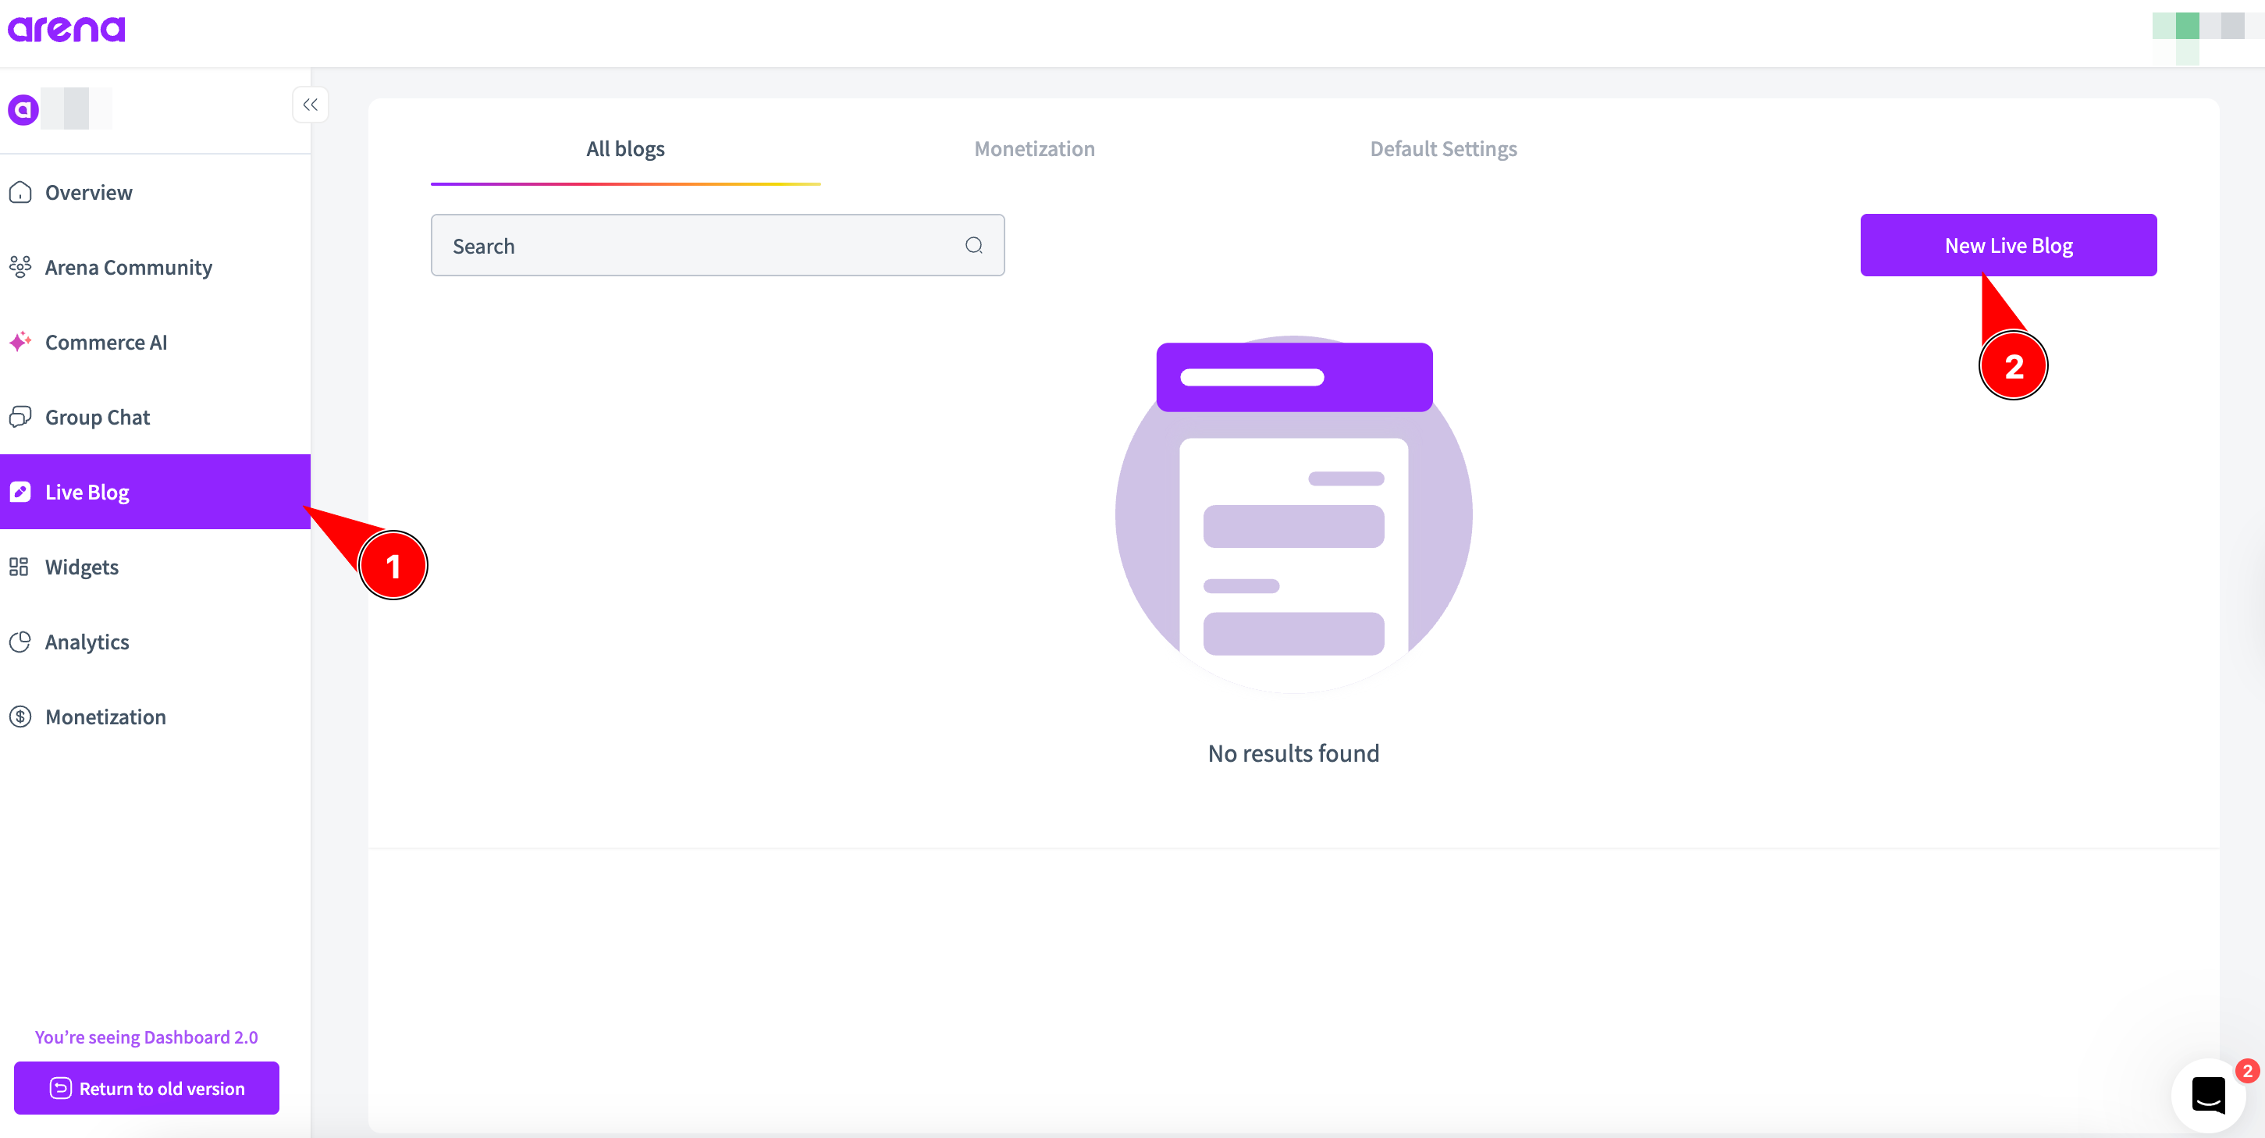Image resolution: width=2265 pixels, height=1138 pixels.
Task: Click the New Live Blog button
Action: pos(2007,245)
